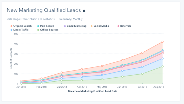Click the Organic Search May 2018 marker

102,66
